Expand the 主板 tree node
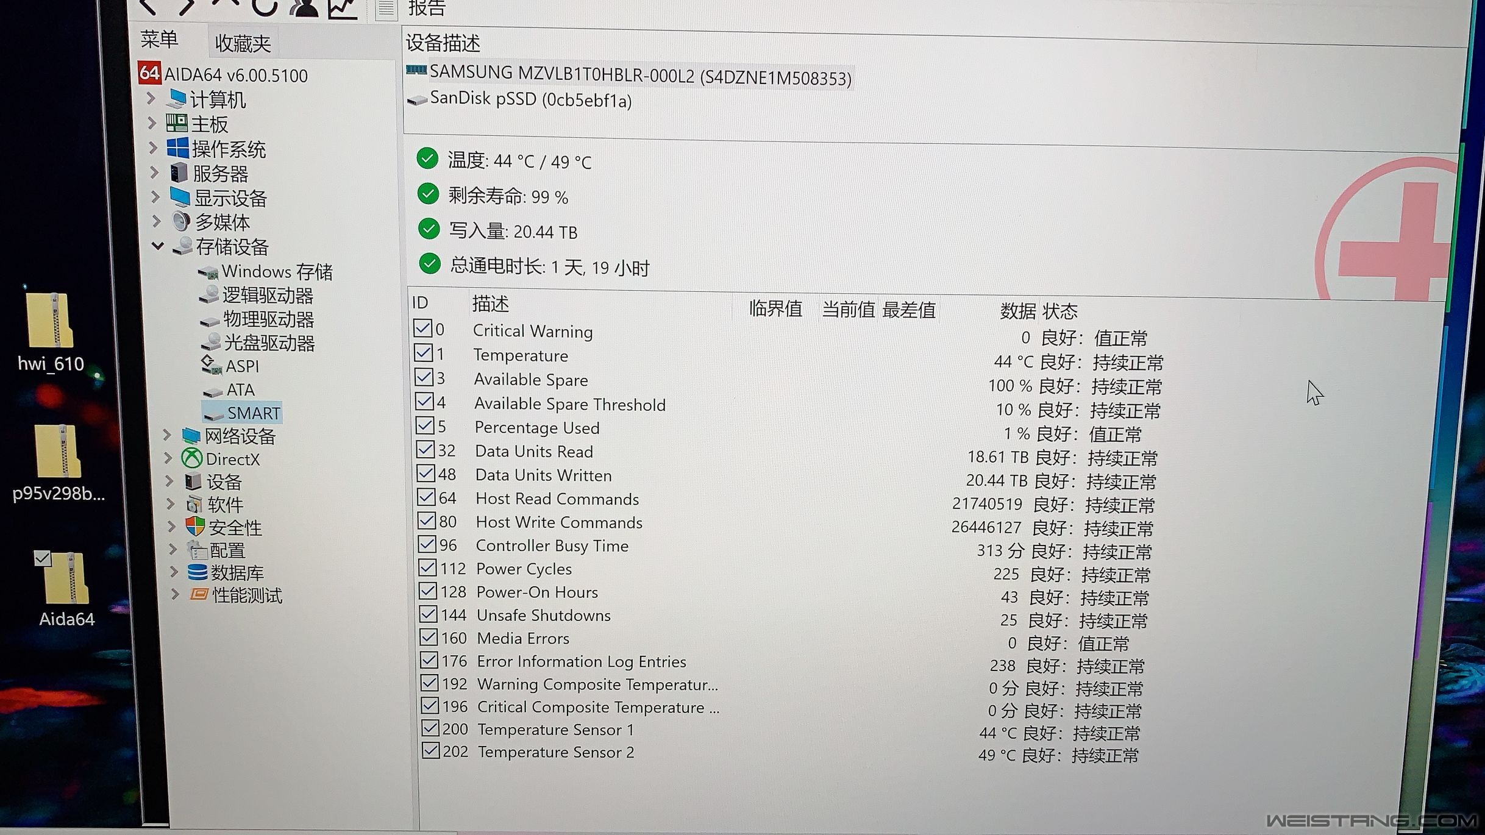Image resolution: width=1485 pixels, height=835 pixels. coord(152,123)
